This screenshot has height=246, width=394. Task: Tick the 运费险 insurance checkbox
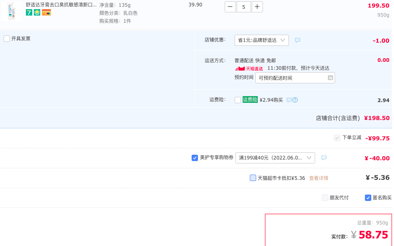(x=238, y=100)
